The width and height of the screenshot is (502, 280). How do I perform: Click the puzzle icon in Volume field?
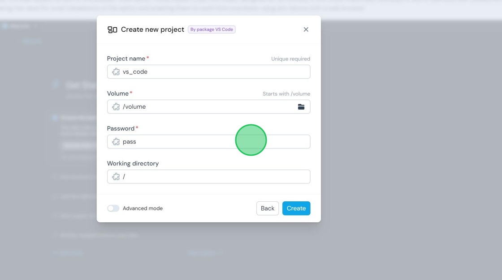pyautogui.click(x=116, y=106)
